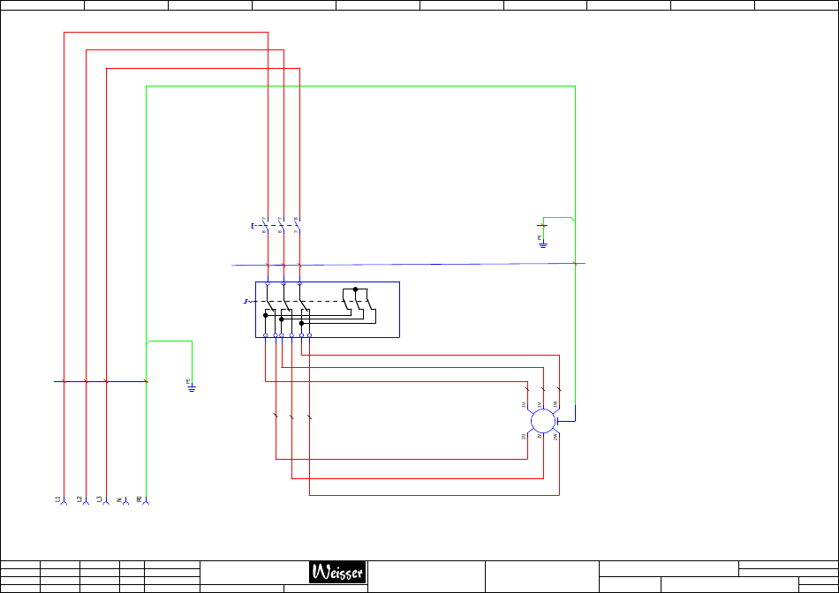Click the circular motor symbol
Image resolution: width=839 pixels, height=593 pixels.
pyautogui.click(x=543, y=421)
